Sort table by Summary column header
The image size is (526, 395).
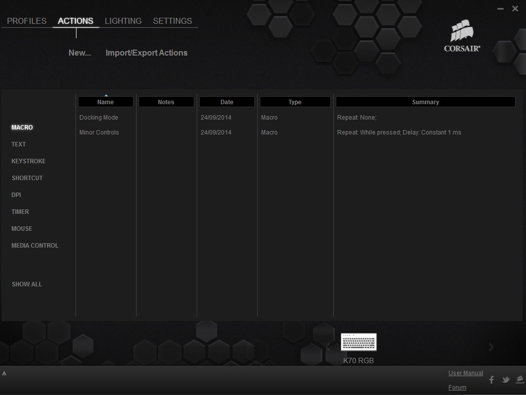tap(425, 102)
